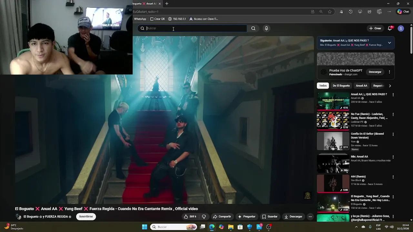413x232 pixels.
Task: Start voice search with the microphone icon
Action: point(266,28)
